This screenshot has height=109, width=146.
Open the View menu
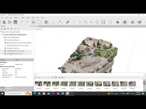click(11, 18)
